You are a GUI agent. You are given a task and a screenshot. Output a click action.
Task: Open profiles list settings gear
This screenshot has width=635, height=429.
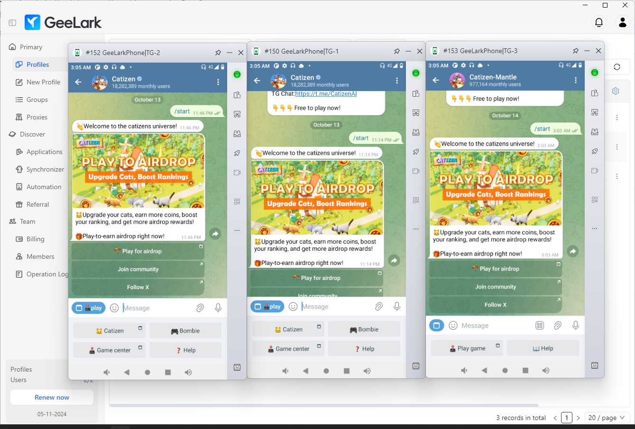point(616,91)
